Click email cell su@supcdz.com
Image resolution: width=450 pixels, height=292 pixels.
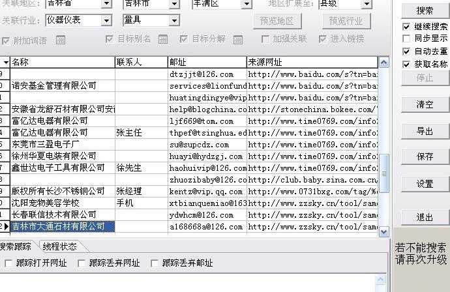pos(207,144)
